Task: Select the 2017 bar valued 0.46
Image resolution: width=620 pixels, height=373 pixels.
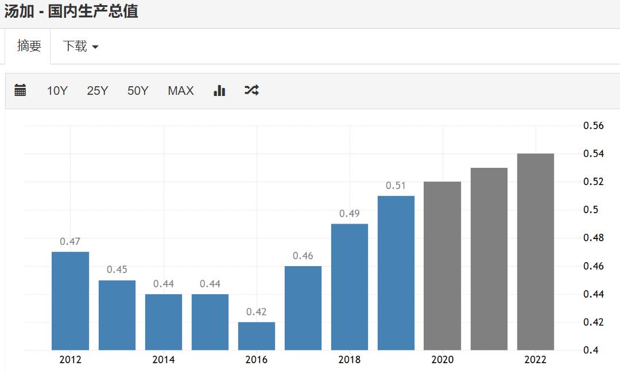Action: click(x=303, y=307)
